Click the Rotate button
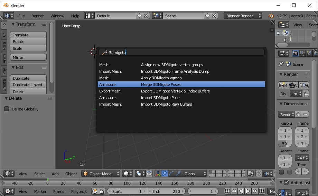Image resolution: width=318 pixels, height=196 pixels. click(28, 42)
